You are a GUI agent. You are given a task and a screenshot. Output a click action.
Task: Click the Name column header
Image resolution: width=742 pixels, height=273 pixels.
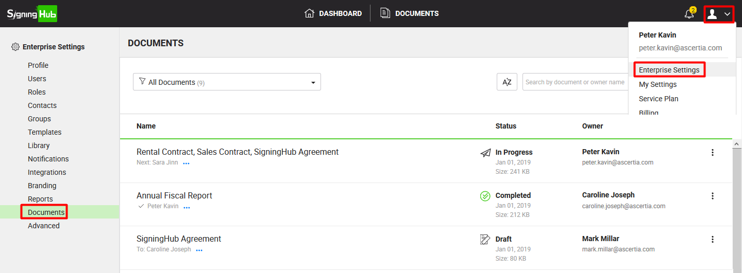point(146,126)
